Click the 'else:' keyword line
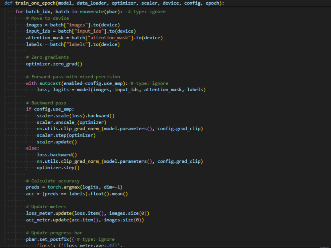 32,148
